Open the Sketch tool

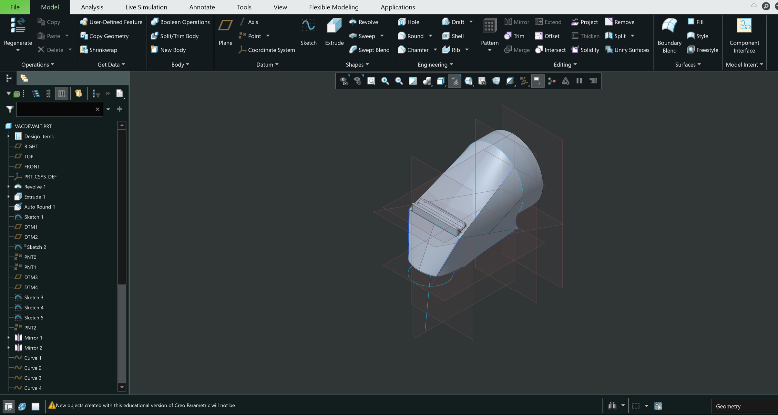(308, 32)
